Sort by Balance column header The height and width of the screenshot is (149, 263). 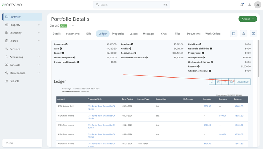238,99
